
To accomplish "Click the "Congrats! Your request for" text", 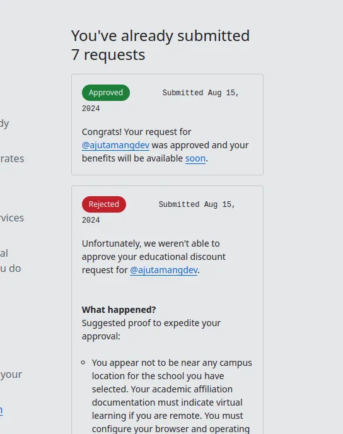I will coord(136,132).
